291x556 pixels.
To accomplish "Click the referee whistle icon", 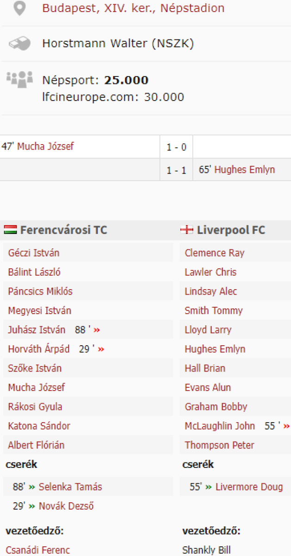I will point(19,44).
